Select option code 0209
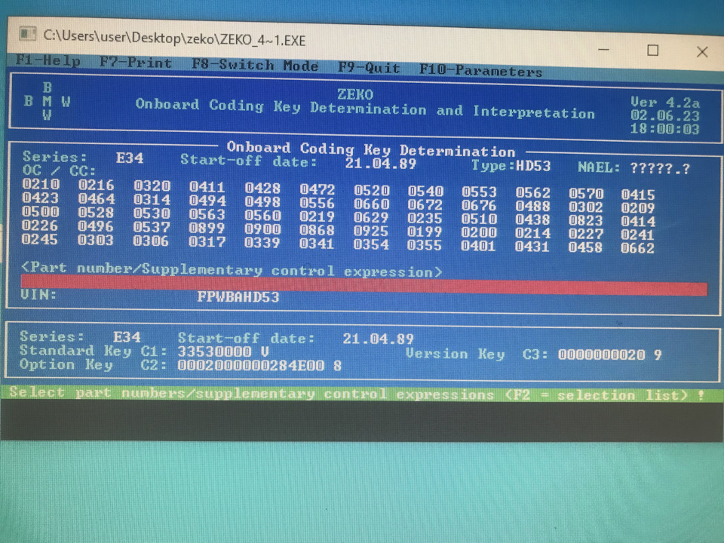Viewport: 724px width, 543px height. pos(638,208)
